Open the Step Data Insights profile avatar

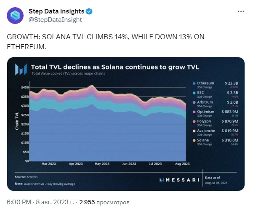pos(15,16)
